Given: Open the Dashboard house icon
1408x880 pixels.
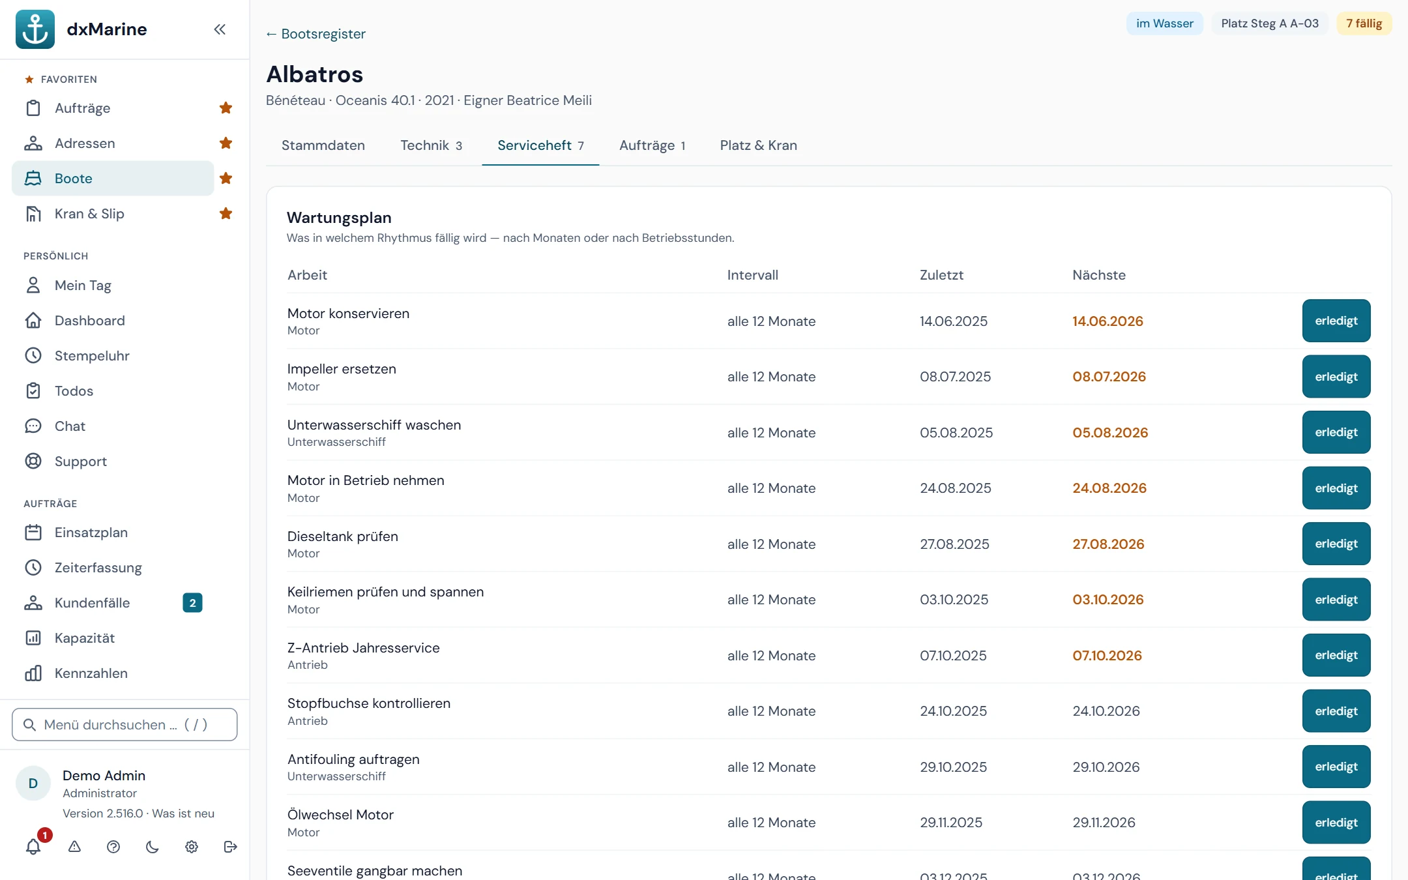Looking at the screenshot, I should point(33,321).
